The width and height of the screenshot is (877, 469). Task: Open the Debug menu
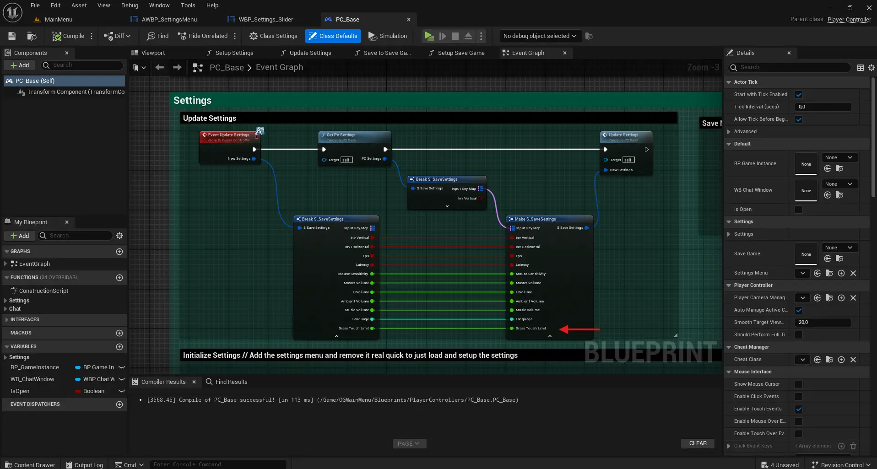click(130, 5)
